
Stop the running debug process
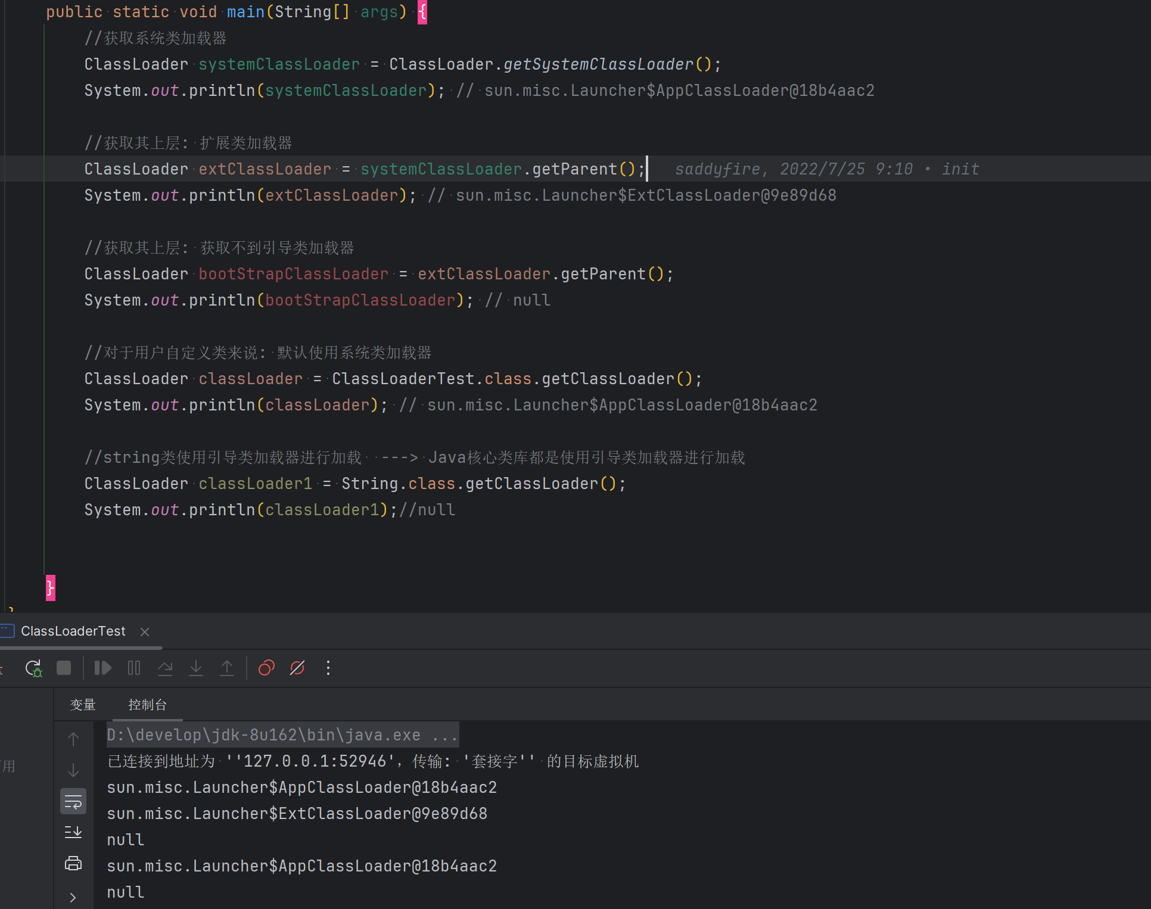click(64, 668)
